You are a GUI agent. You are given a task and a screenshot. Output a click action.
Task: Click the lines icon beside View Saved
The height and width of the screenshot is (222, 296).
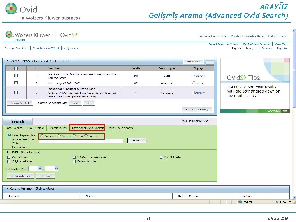click(210, 62)
